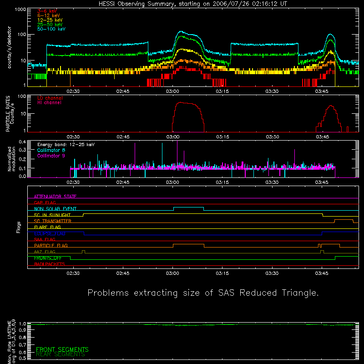
Task: Select the NON_SOLAR_EVENT flag label
Action: coord(55,209)
